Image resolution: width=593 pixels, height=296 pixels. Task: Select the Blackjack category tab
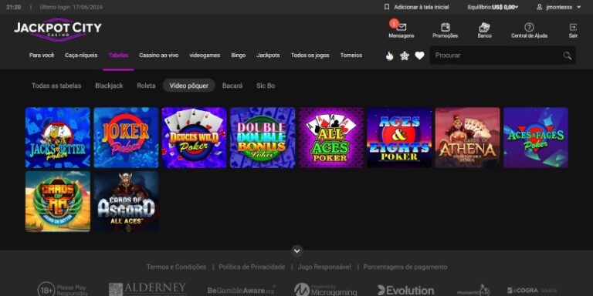(109, 86)
